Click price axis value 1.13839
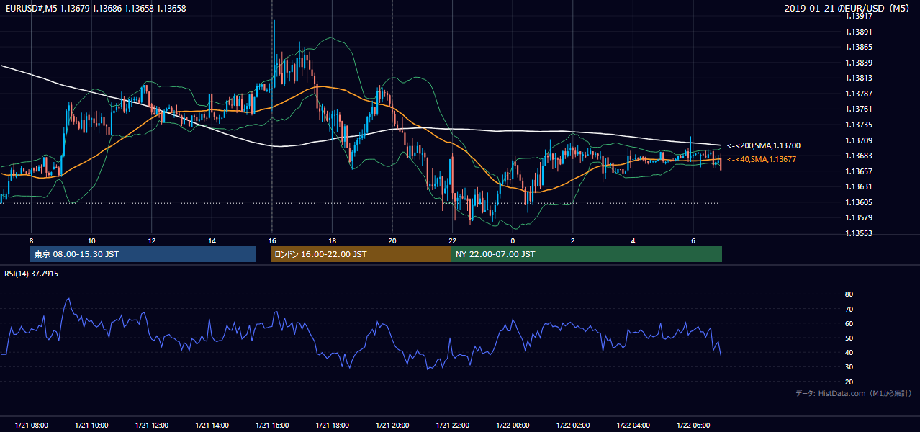 click(858, 63)
